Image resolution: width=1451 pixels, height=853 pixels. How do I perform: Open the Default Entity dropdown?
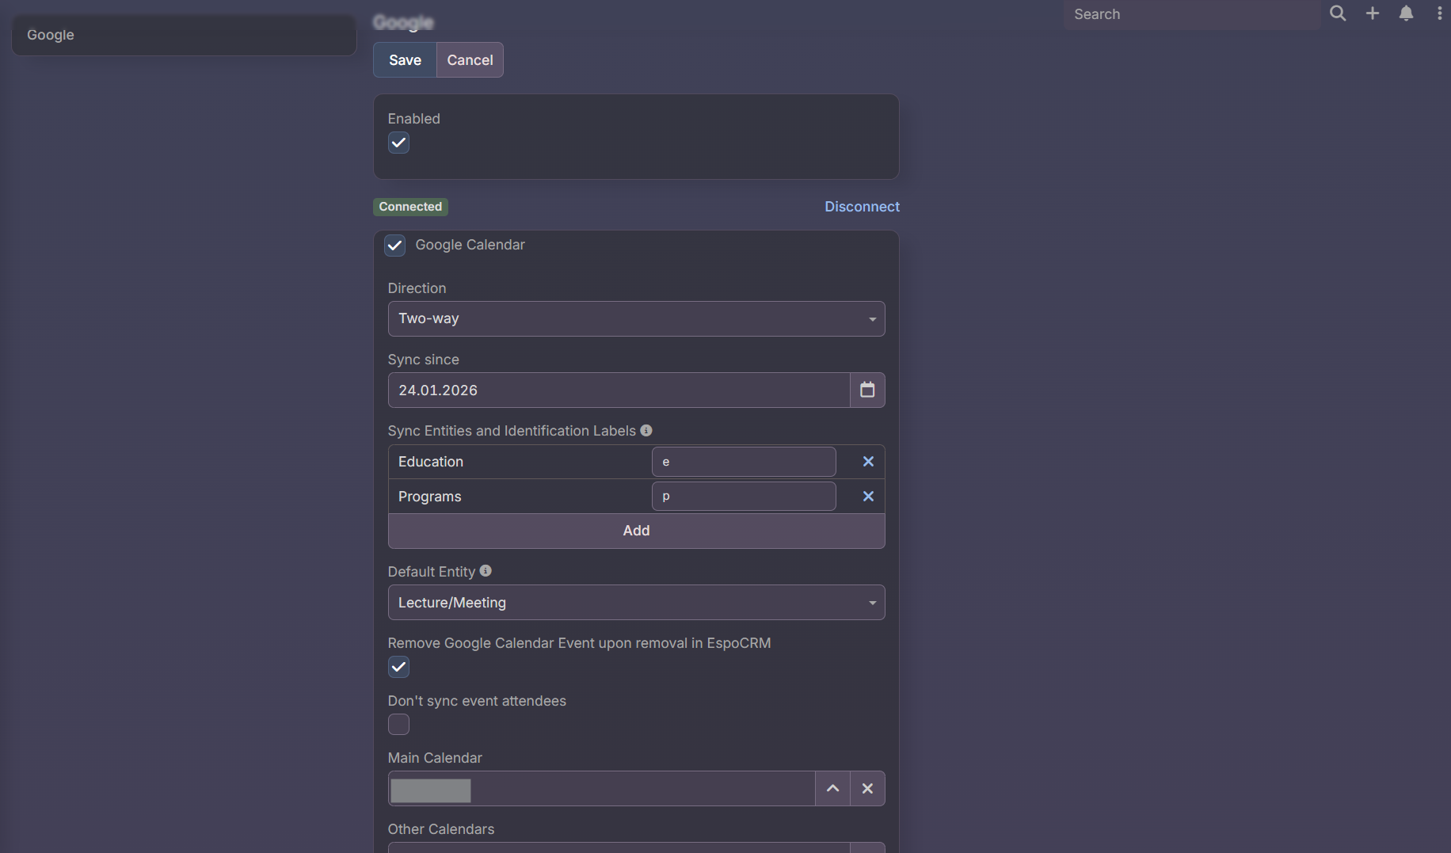click(636, 602)
